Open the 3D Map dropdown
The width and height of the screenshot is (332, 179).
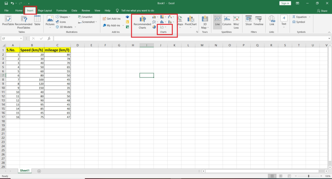pyautogui.click(x=208, y=28)
